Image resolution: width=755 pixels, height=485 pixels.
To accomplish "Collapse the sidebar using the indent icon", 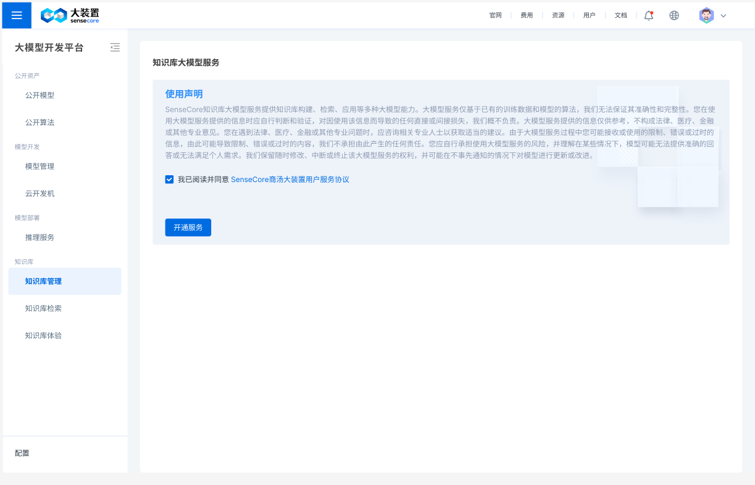I will point(115,47).
